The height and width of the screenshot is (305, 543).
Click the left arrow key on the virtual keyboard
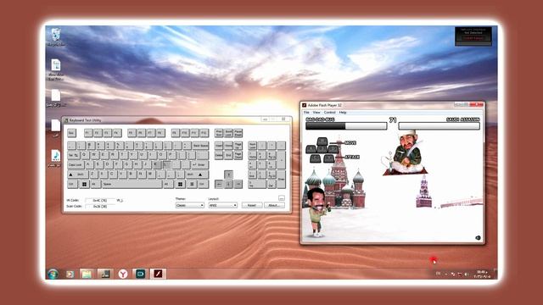tap(219, 185)
